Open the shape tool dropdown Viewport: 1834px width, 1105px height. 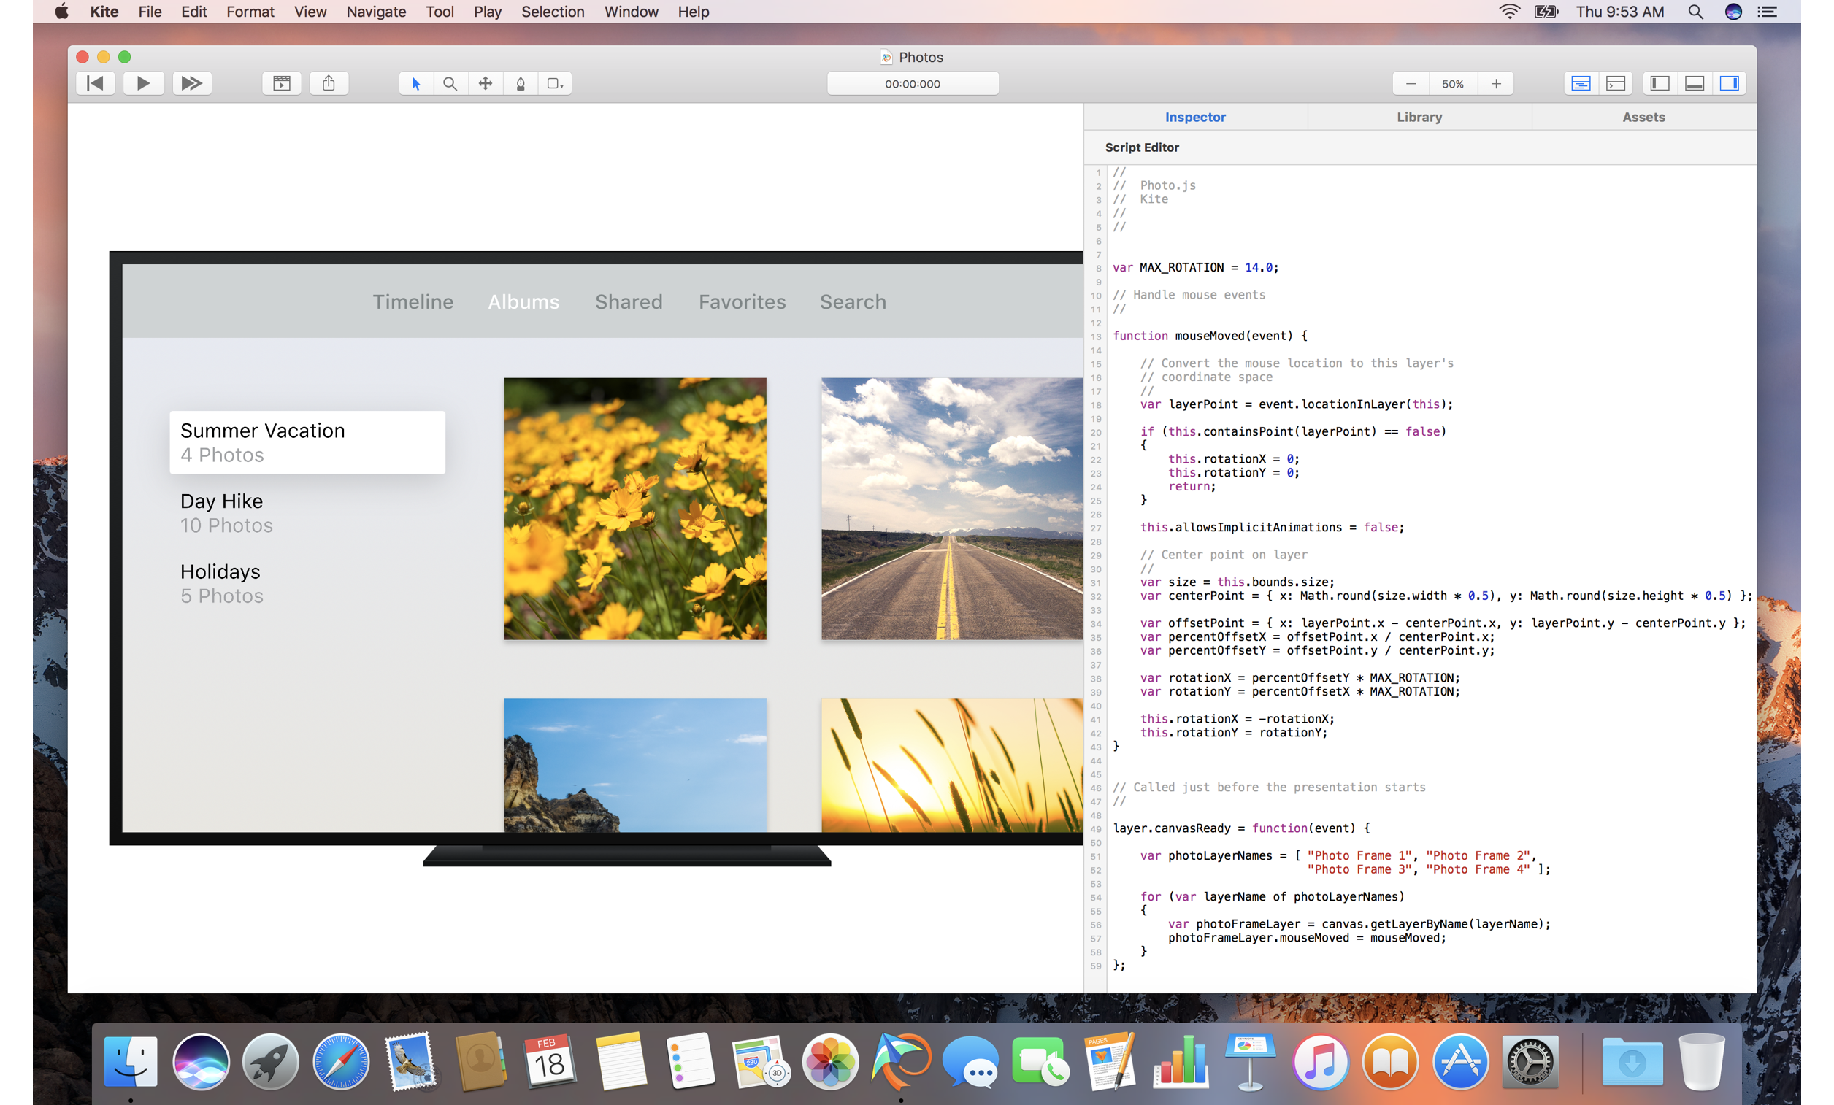(x=555, y=83)
